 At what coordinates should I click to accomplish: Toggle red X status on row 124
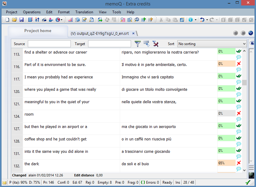(x=239, y=113)
